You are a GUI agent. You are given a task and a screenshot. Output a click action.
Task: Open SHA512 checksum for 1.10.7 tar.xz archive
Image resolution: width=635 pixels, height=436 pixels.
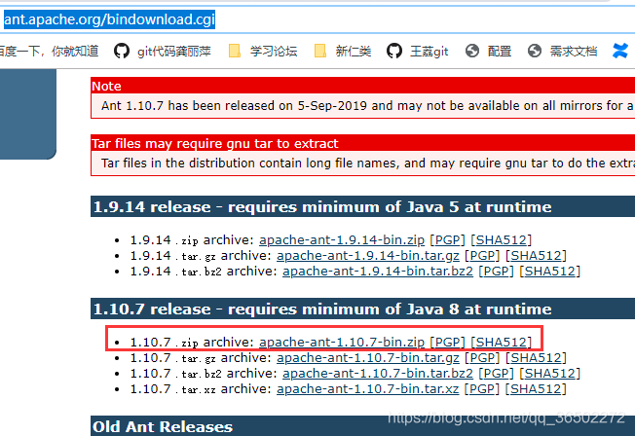coord(536,389)
